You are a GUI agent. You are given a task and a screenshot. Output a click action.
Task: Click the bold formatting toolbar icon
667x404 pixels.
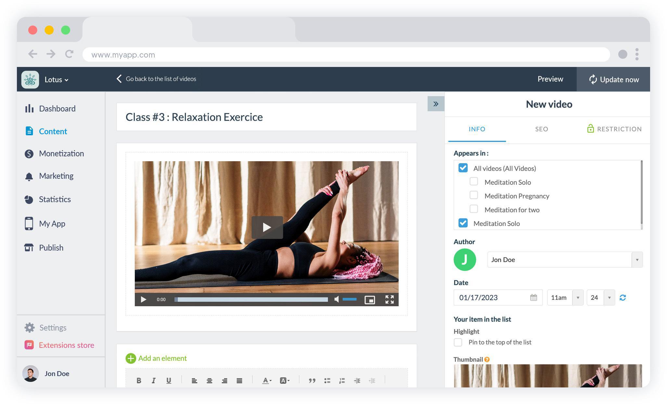point(139,380)
